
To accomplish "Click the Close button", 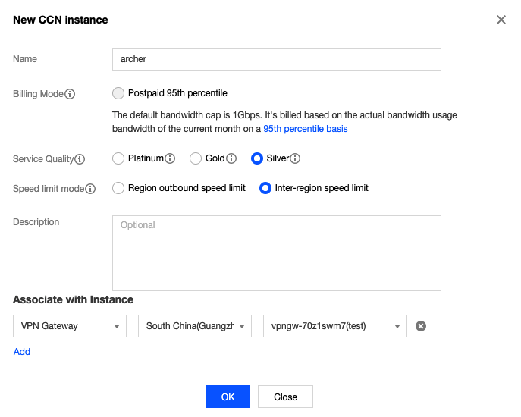I will coord(285,397).
